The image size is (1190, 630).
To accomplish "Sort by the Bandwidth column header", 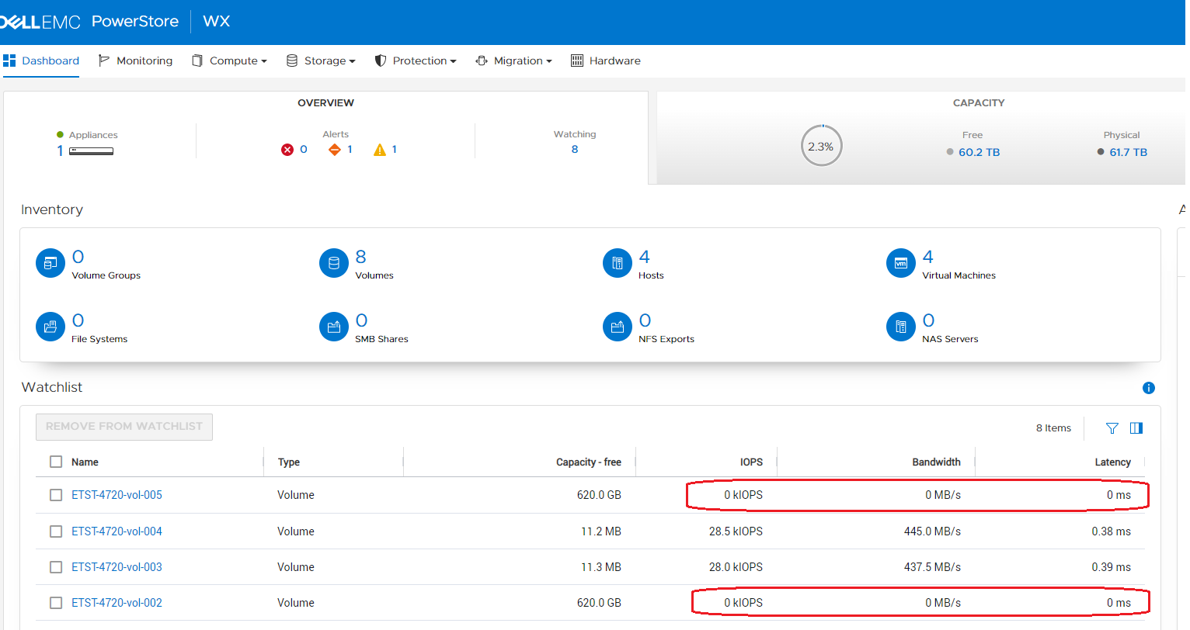I will tap(936, 462).
